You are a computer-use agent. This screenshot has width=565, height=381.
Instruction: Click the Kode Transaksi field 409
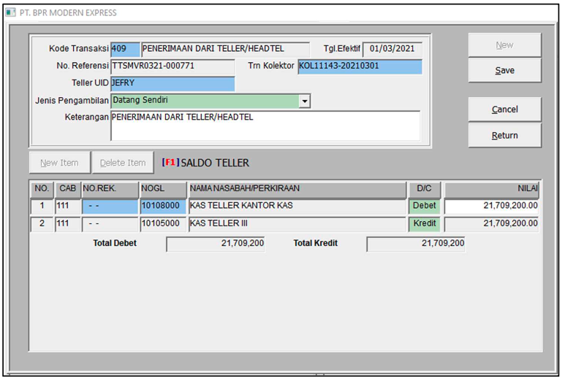tap(124, 50)
